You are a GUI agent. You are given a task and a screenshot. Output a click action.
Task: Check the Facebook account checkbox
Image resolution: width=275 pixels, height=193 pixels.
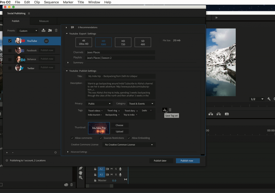10,50
